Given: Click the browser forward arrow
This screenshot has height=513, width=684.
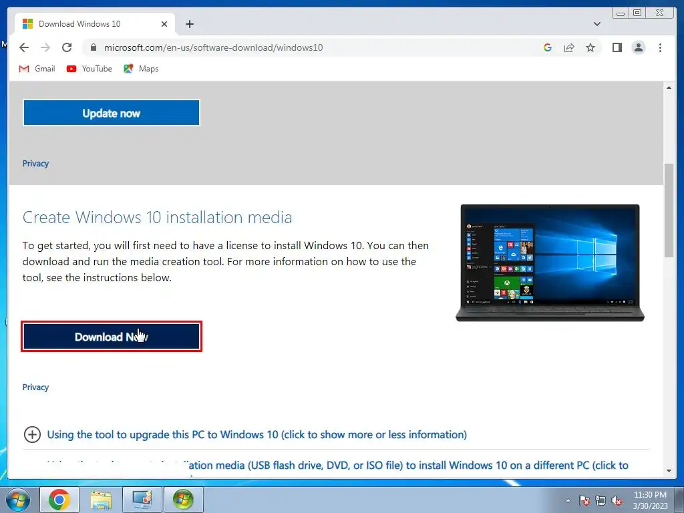Looking at the screenshot, I should 45,47.
